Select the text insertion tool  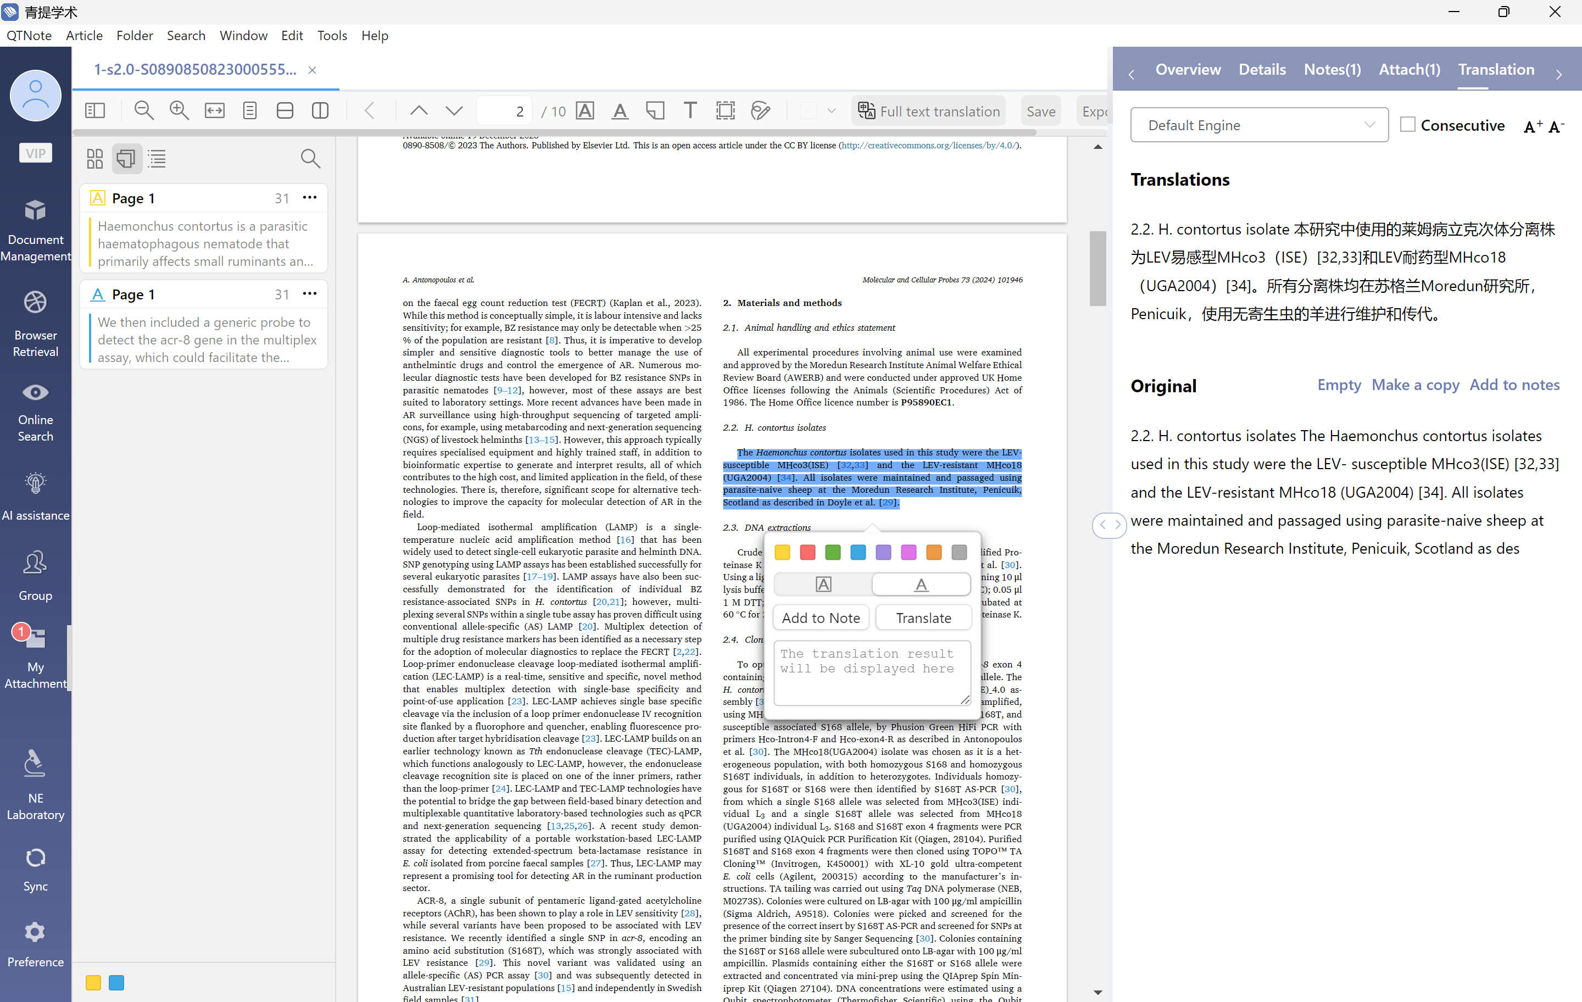coord(690,110)
